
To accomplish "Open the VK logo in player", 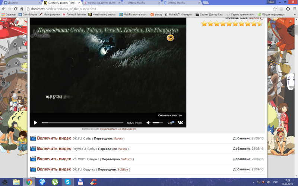I will click(x=180, y=123).
